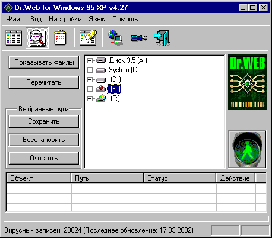272x238 pixels.
Task: Click the Перечитать button
Action: 44,82
